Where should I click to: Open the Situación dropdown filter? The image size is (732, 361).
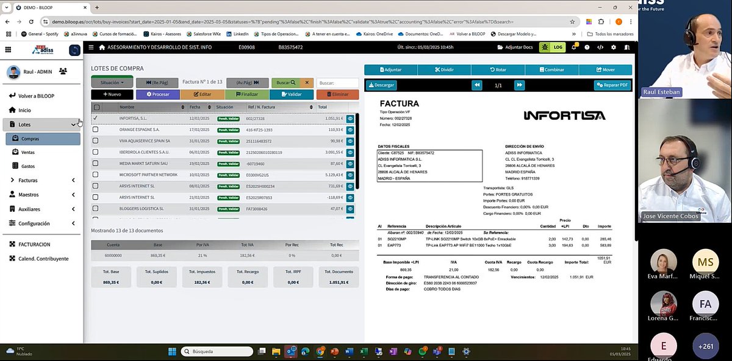(112, 82)
